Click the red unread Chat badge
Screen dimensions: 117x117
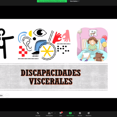62,112
